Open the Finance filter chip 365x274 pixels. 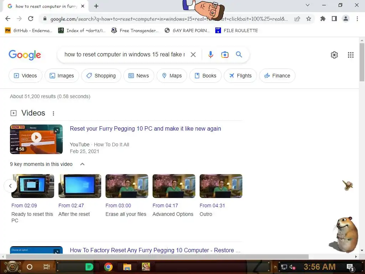[277, 76]
